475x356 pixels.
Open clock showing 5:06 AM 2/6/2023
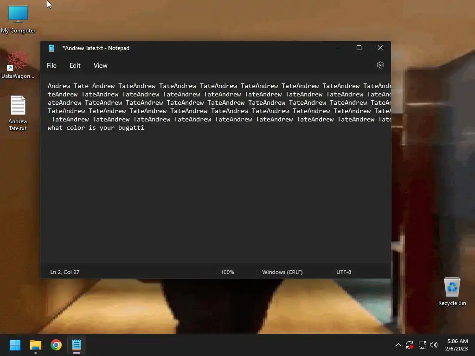pos(456,345)
